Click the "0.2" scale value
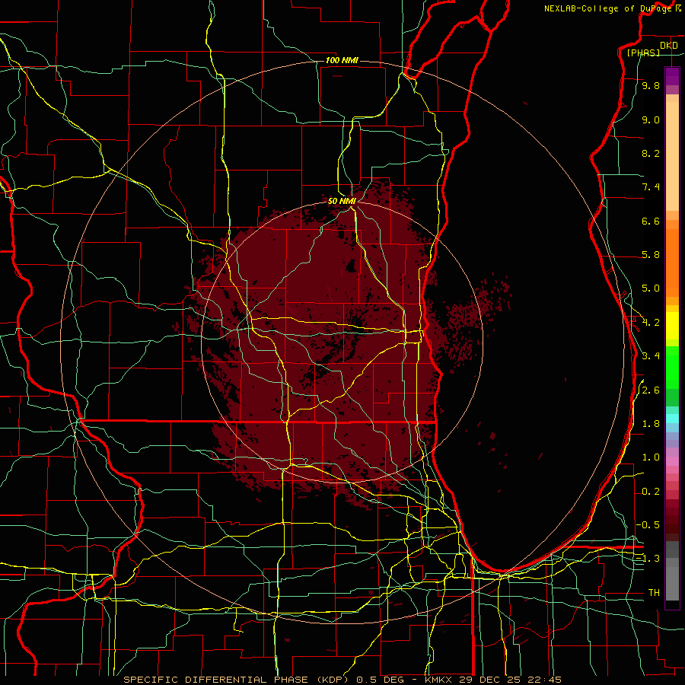The width and height of the screenshot is (685, 685). pyautogui.click(x=651, y=492)
